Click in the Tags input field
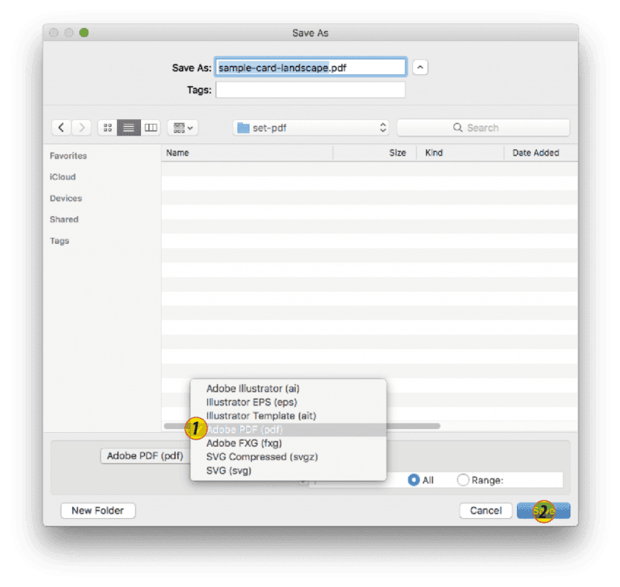Viewport: 620px width, 587px height. coord(310,90)
